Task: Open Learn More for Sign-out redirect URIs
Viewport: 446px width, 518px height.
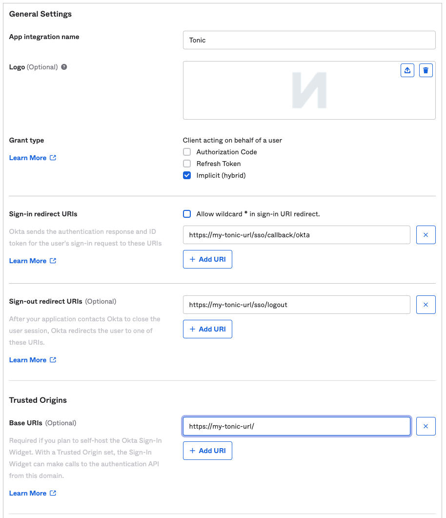Action: 32,360
